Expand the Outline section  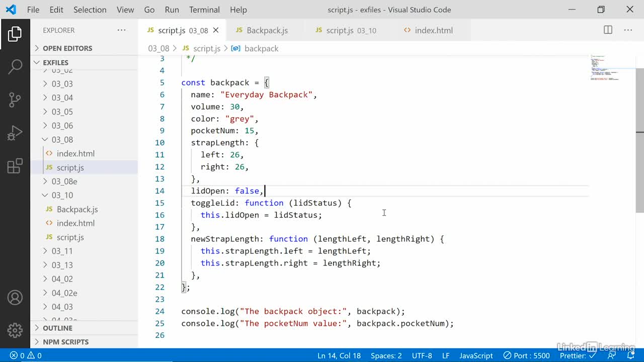84,328
